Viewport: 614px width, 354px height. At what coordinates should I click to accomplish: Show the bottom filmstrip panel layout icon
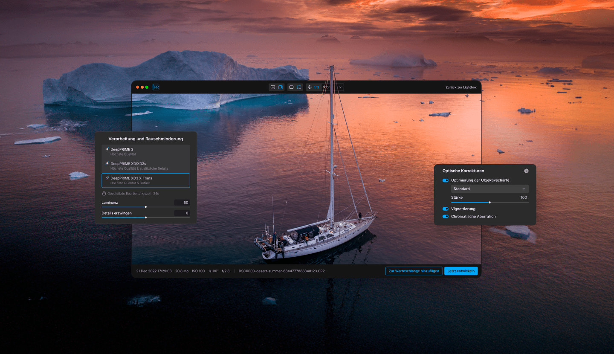coord(273,87)
